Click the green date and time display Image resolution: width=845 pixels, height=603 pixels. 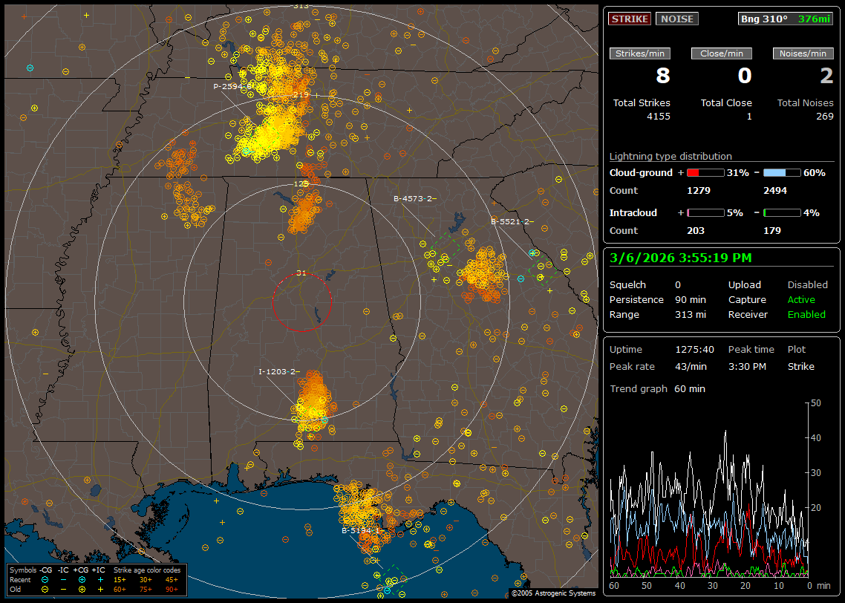pyautogui.click(x=681, y=258)
